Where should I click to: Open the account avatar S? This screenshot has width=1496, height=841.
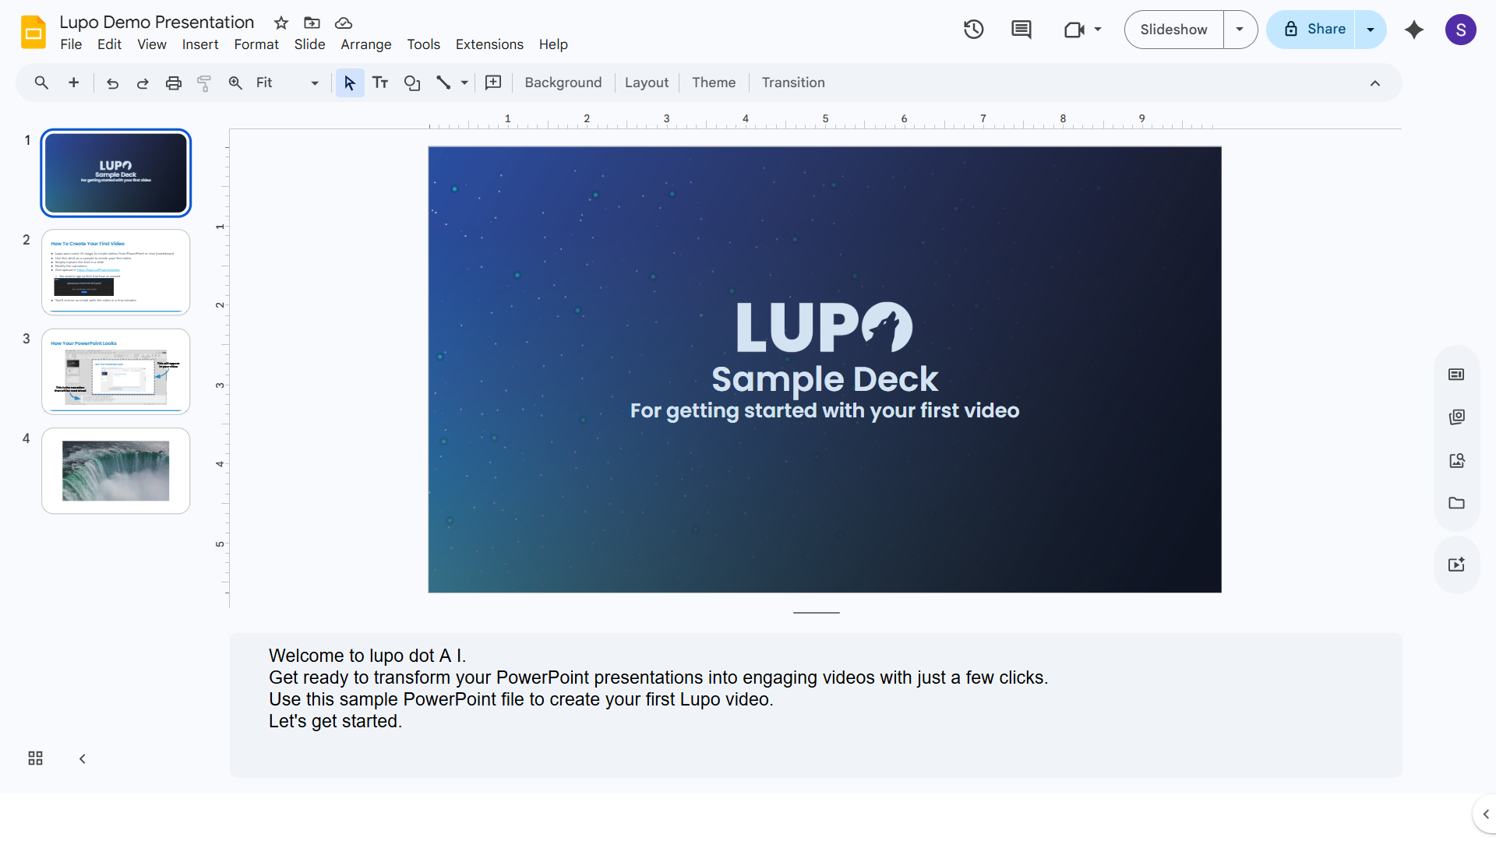(x=1461, y=30)
